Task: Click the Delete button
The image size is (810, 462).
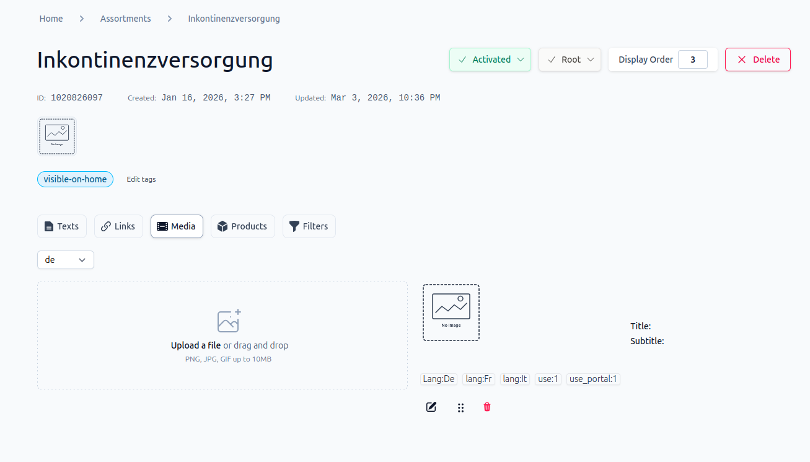Action: 758,60
